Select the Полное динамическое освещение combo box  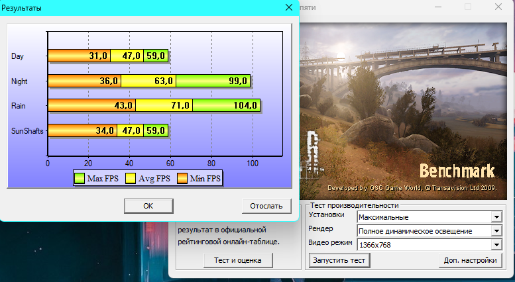pyautogui.click(x=429, y=231)
